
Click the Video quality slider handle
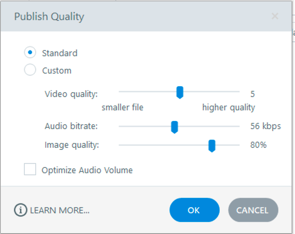click(180, 92)
